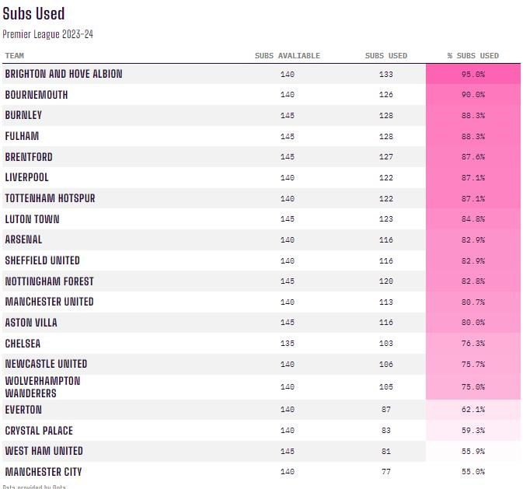
Task: Click the 95.0% pink cell for Brighton
Action: (472, 74)
